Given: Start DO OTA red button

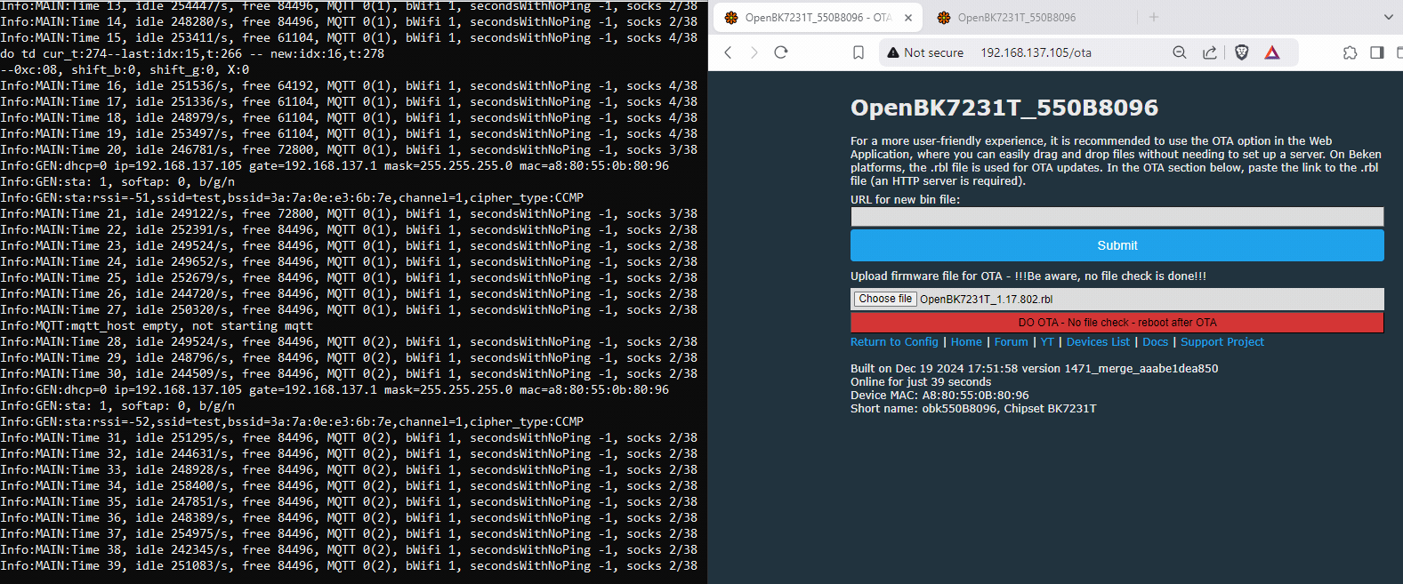Looking at the screenshot, I should (1117, 322).
